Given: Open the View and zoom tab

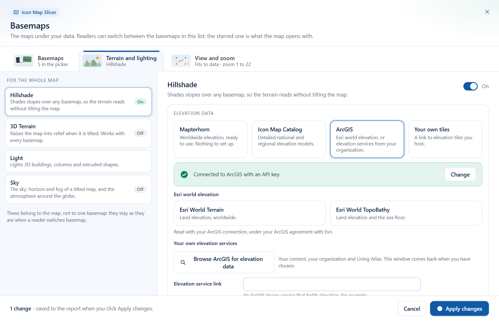Looking at the screenshot, I should [x=211, y=61].
